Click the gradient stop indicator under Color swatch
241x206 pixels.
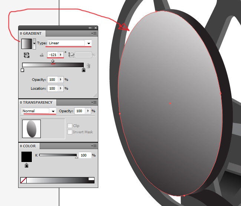coord(26,165)
